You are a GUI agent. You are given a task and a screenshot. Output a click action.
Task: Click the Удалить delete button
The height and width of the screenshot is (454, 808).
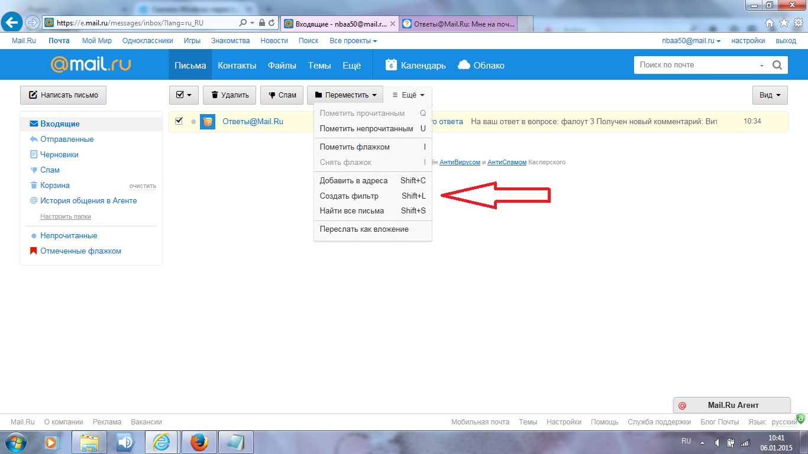[x=230, y=95]
